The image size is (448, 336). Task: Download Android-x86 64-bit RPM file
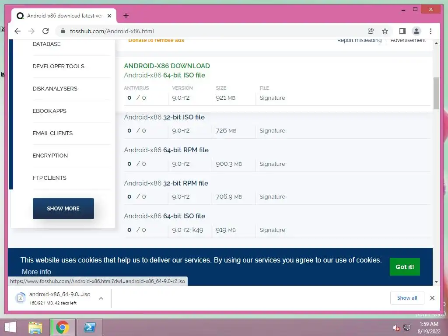pyautogui.click(x=166, y=150)
